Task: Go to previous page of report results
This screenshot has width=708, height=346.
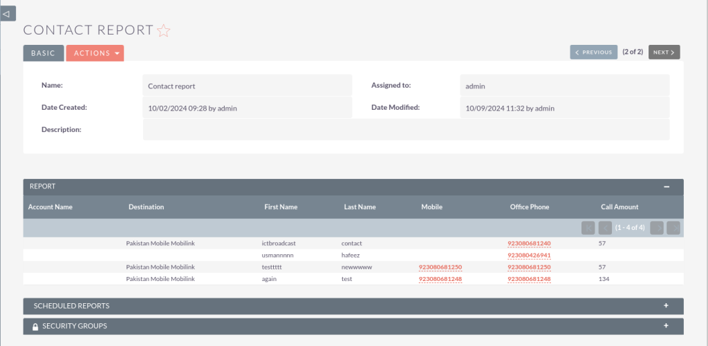Action: 605,228
